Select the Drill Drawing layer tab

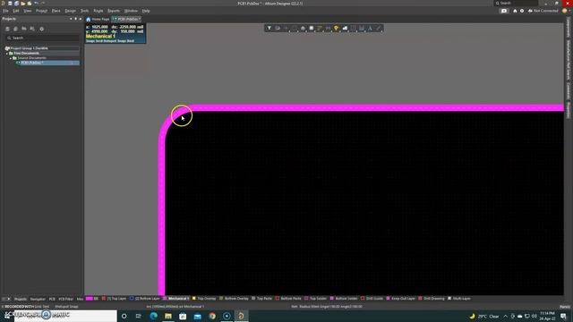pos(432,299)
